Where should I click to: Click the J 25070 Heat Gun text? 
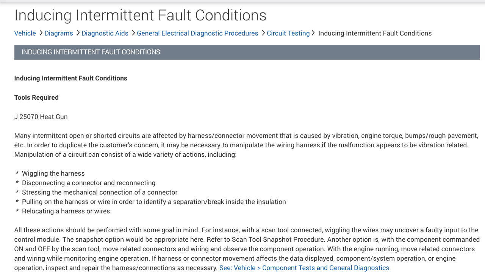[x=41, y=117]
